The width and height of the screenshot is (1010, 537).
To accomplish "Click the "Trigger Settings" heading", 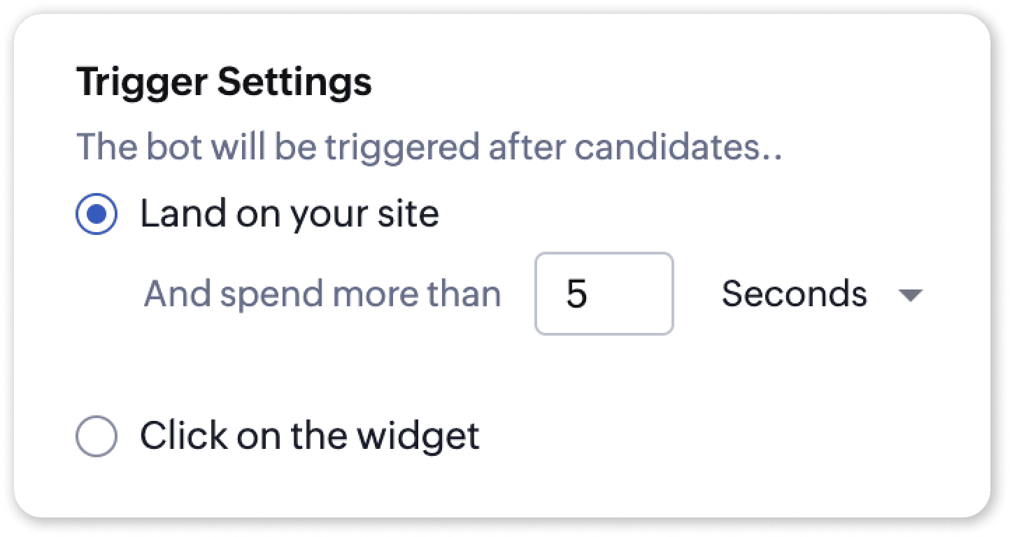I will pos(224,82).
